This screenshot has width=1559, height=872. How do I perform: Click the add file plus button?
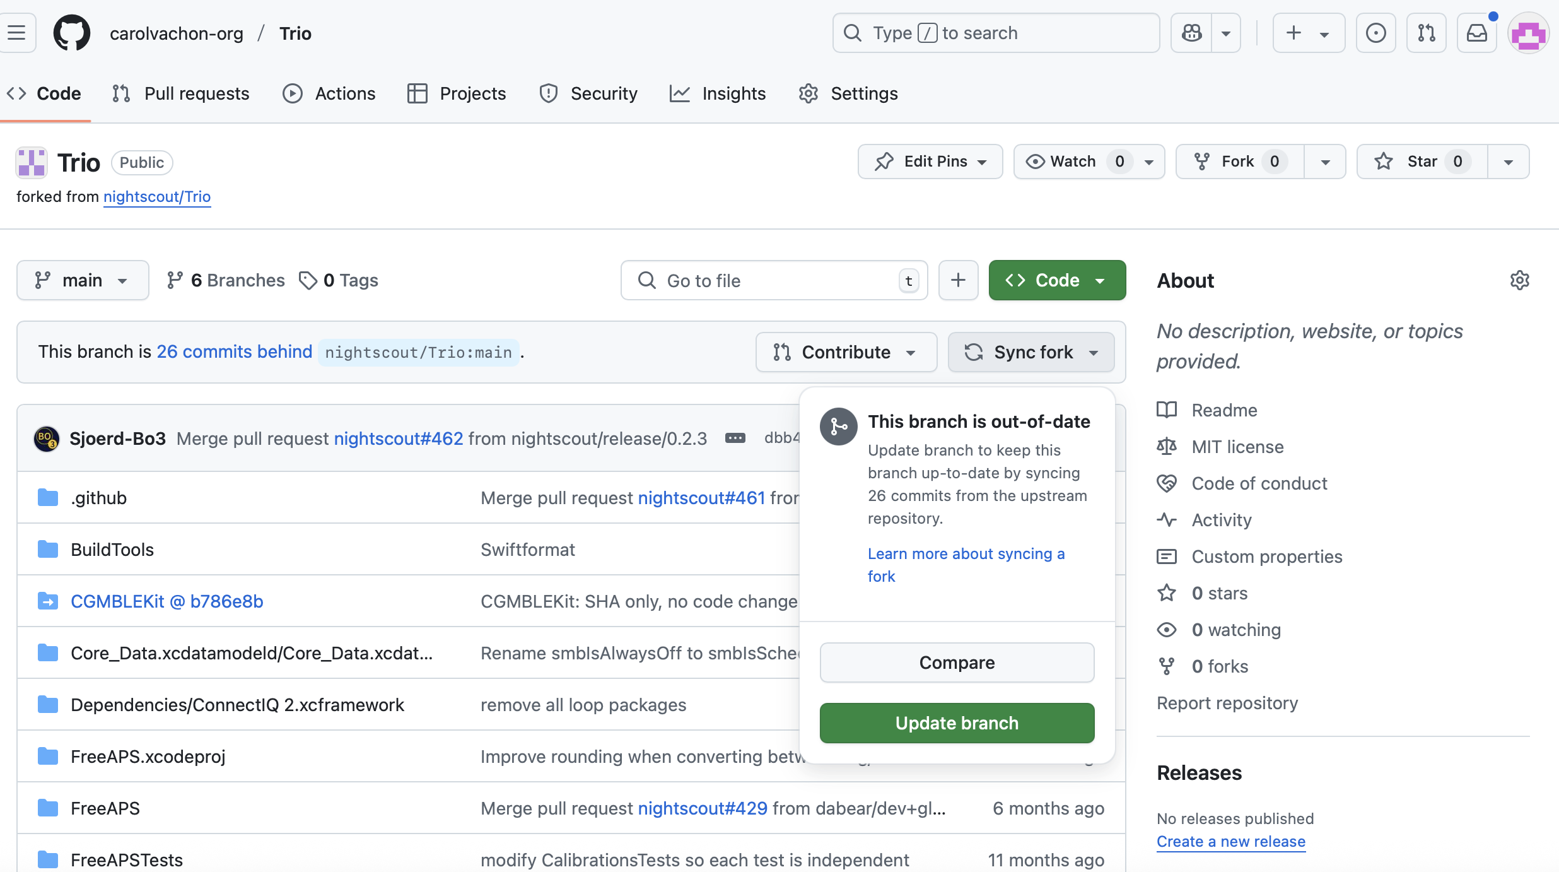click(959, 280)
